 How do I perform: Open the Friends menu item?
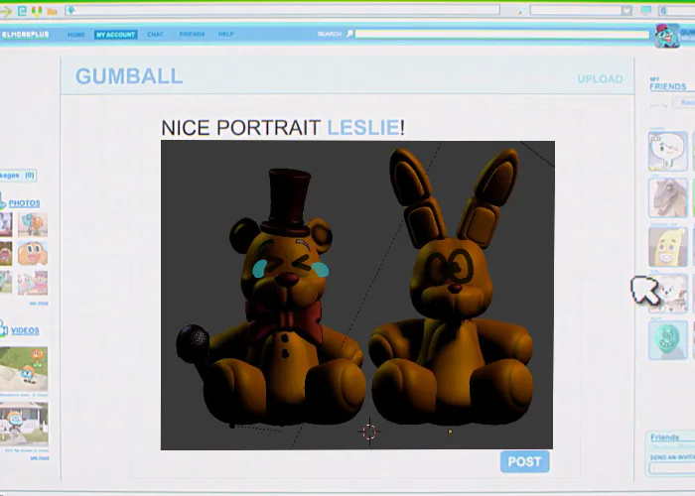(x=192, y=34)
